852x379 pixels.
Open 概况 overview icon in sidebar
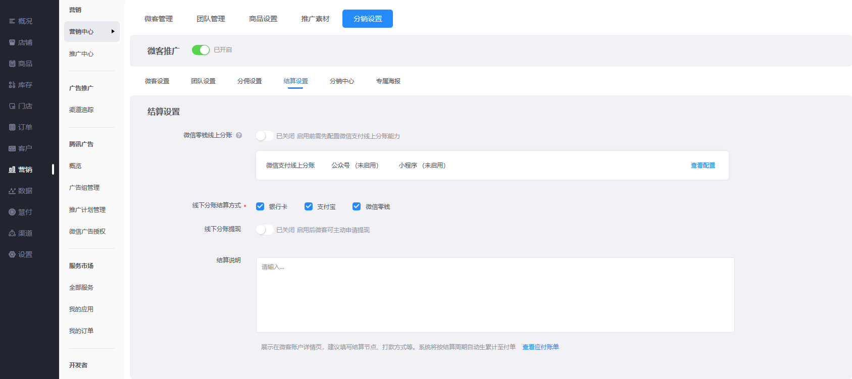click(12, 21)
